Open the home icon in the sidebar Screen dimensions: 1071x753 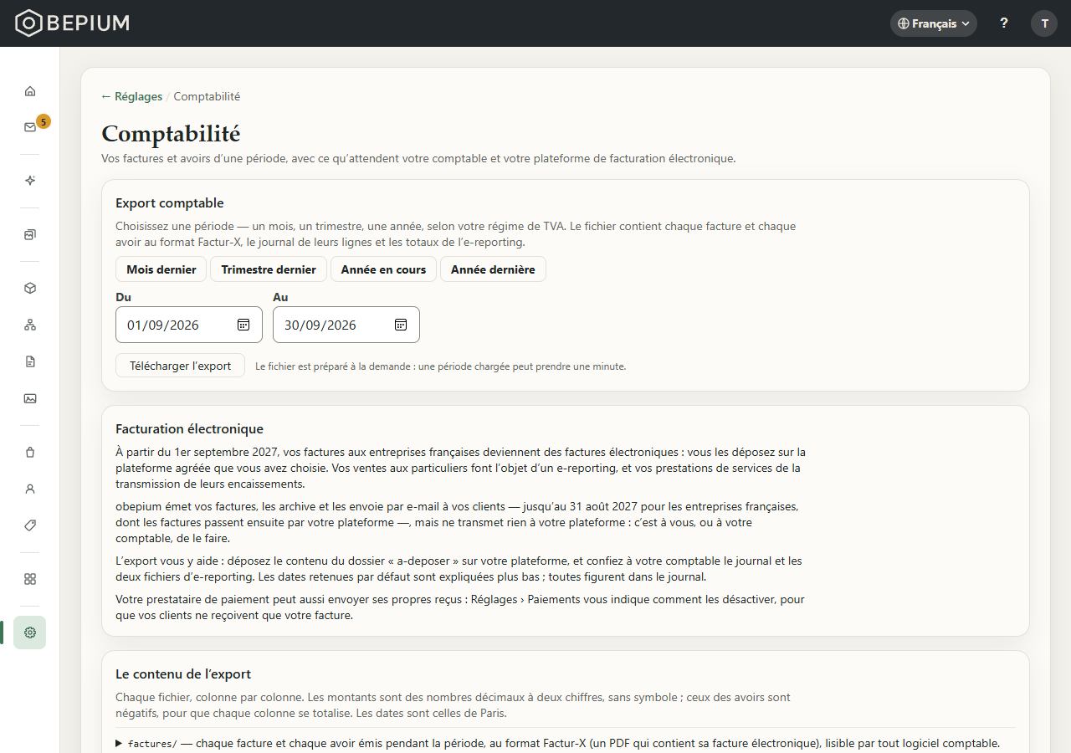coord(30,91)
